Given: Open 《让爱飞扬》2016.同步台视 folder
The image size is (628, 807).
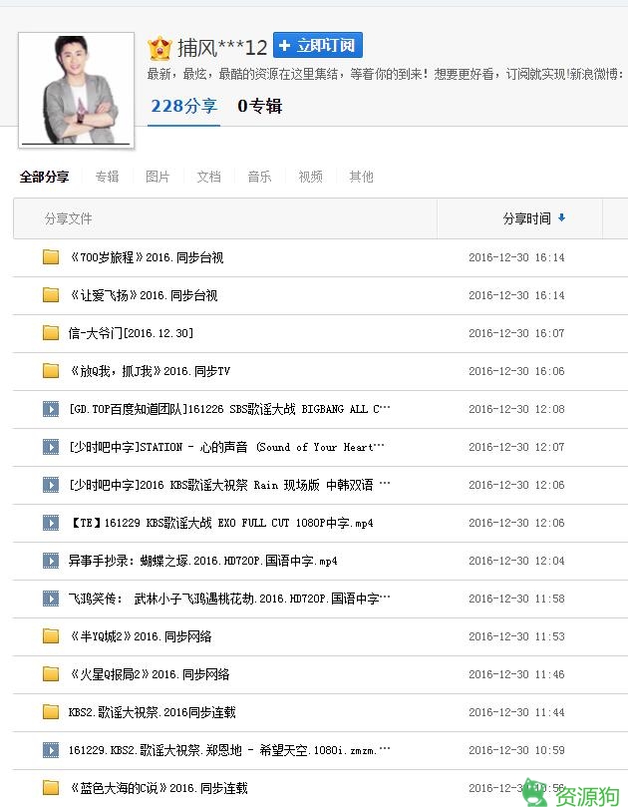Looking at the screenshot, I should coord(144,295).
